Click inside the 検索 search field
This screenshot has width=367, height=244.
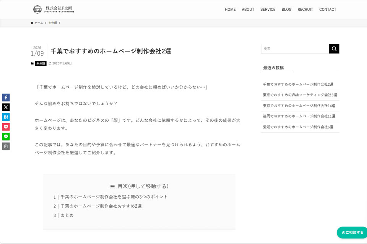click(294, 48)
